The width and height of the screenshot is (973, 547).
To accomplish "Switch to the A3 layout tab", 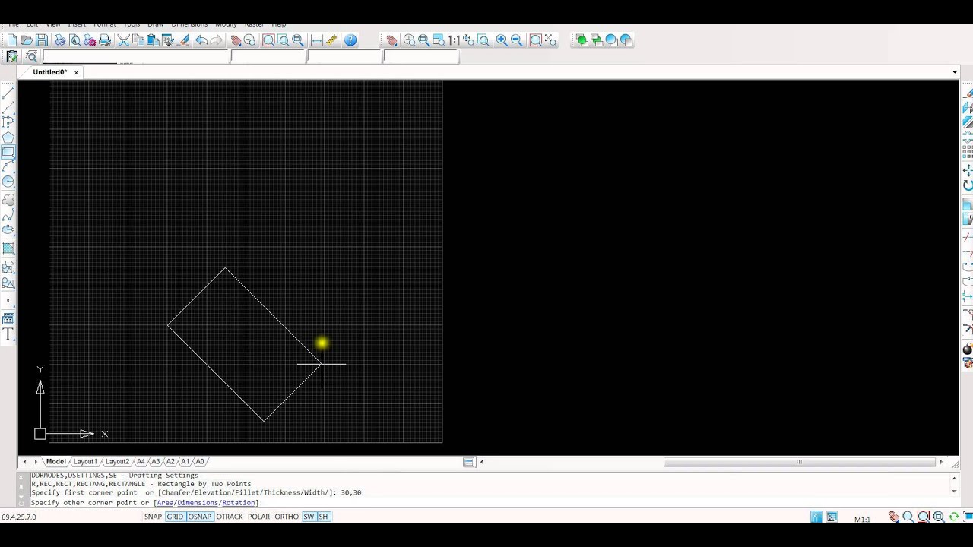I will (156, 462).
